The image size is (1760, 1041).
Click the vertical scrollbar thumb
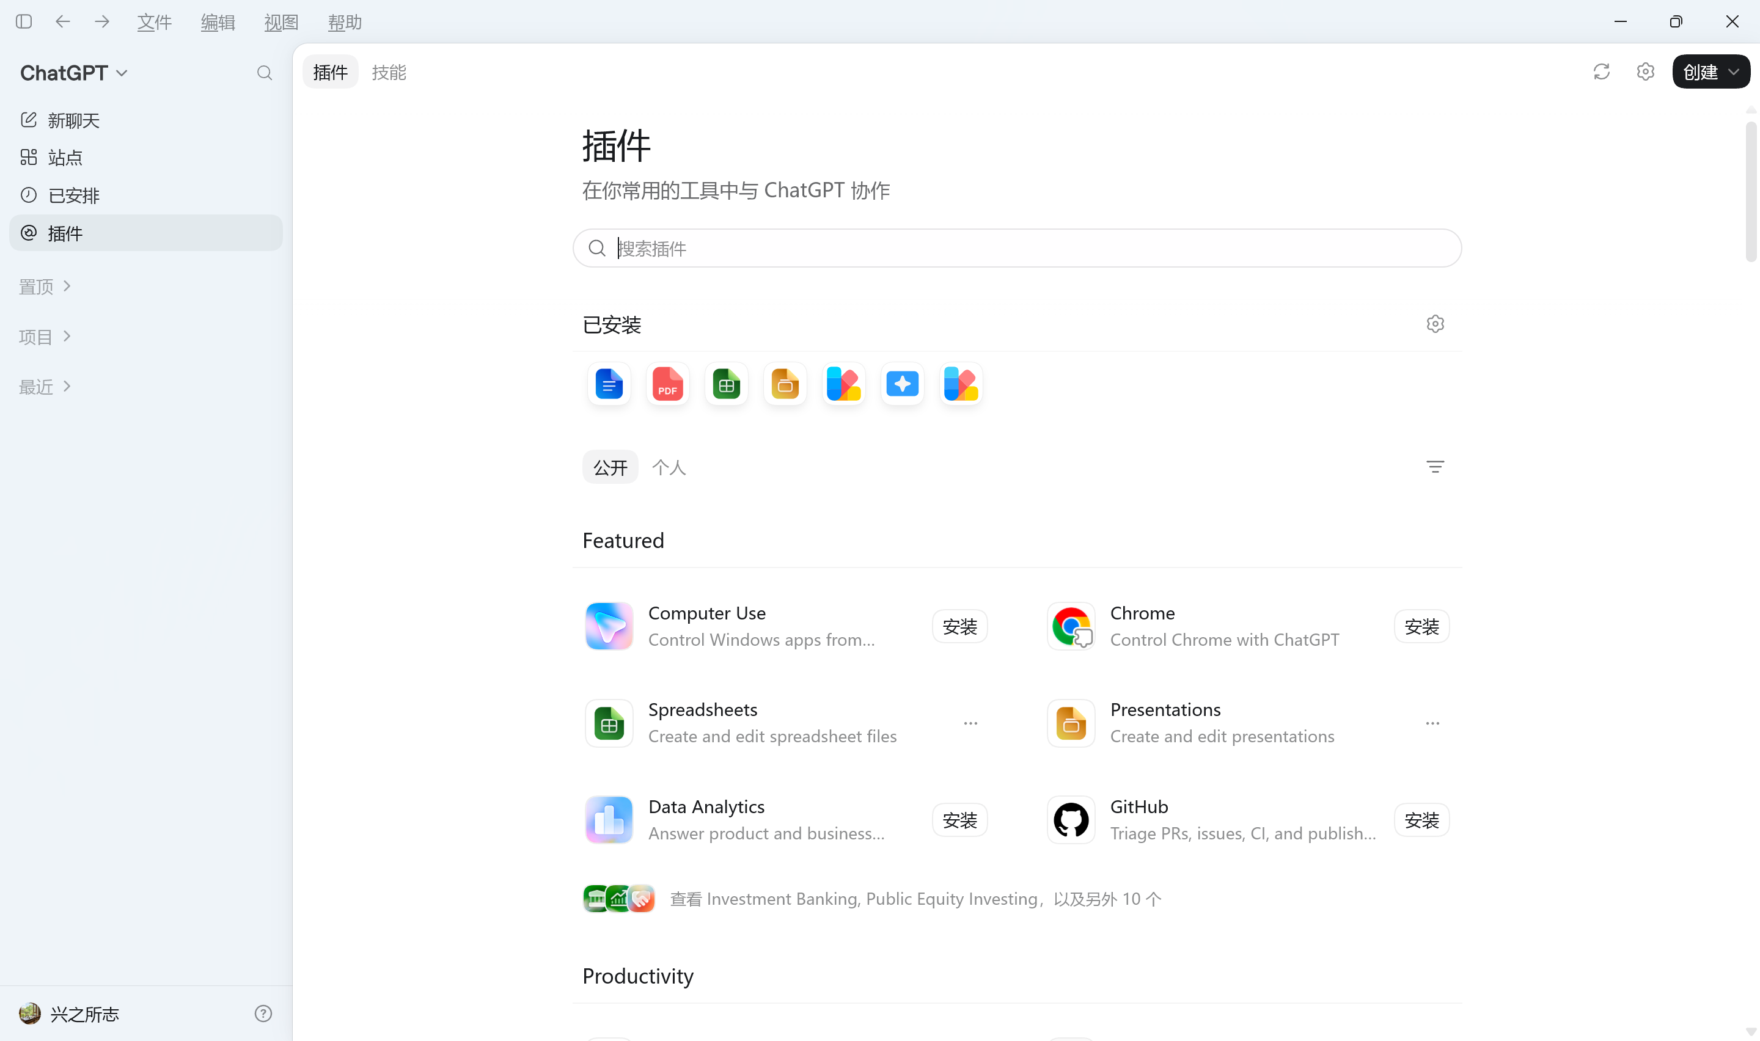(1751, 191)
